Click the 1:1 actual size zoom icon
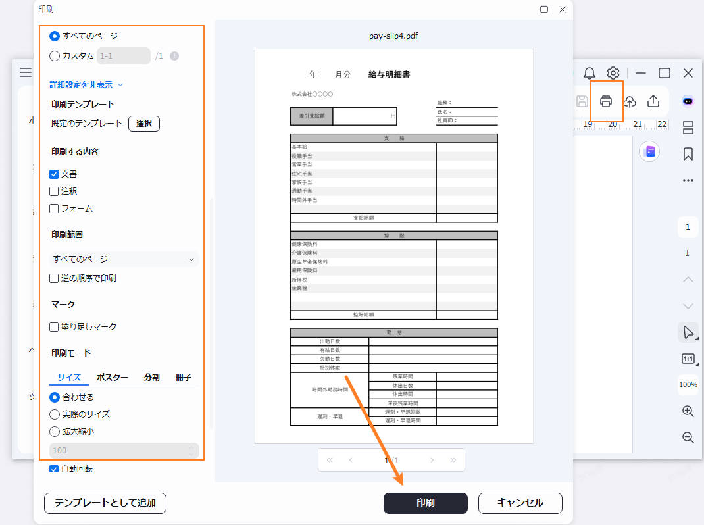The width and height of the screenshot is (704, 525). point(688,359)
